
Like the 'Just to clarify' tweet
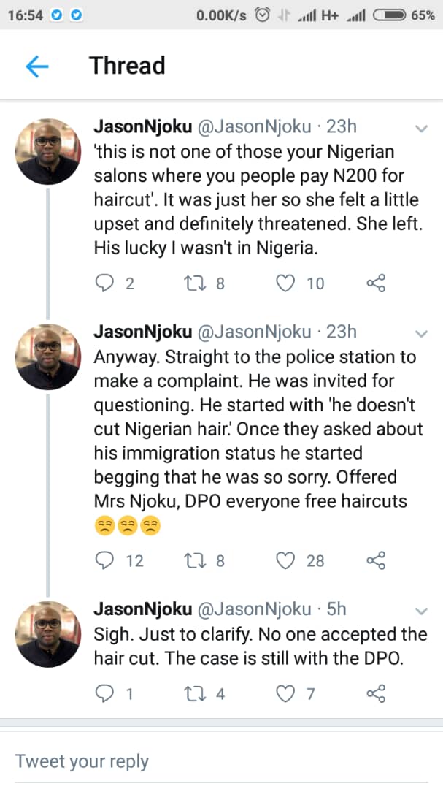click(x=285, y=693)
